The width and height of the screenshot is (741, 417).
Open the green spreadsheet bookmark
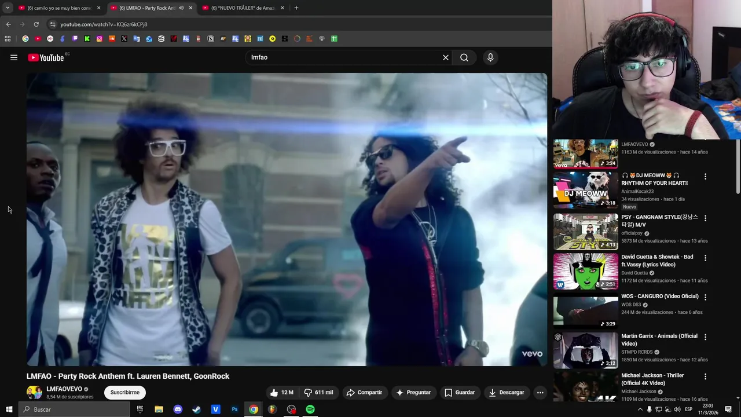334,39
